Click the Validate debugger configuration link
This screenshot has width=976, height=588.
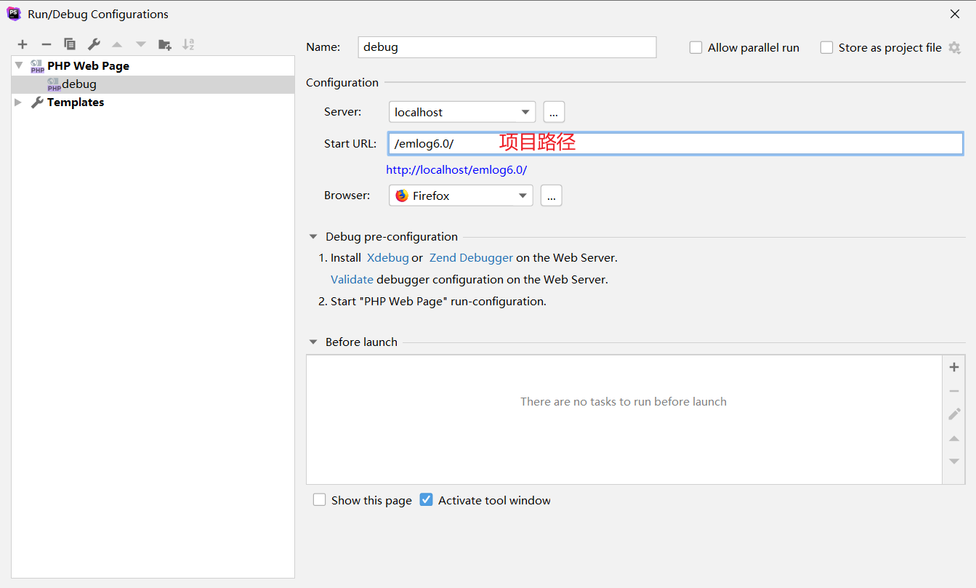[x=352, y=279]
